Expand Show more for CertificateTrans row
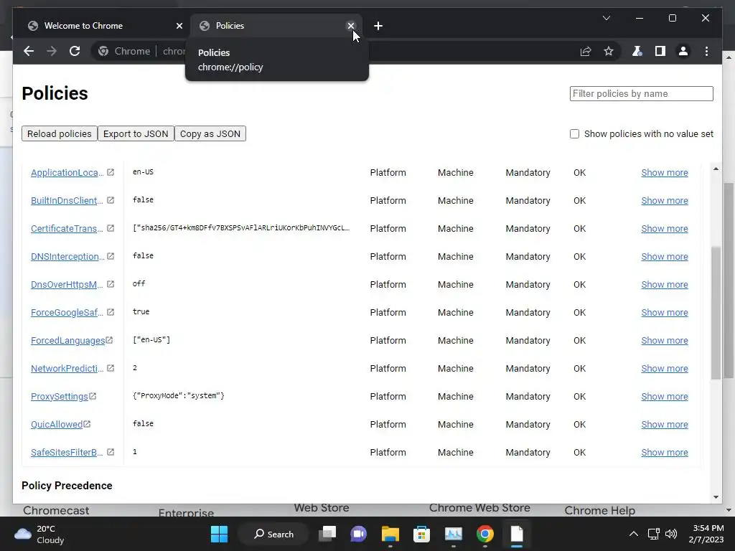Viewport: 735px width, 551px height. (664, 229)
